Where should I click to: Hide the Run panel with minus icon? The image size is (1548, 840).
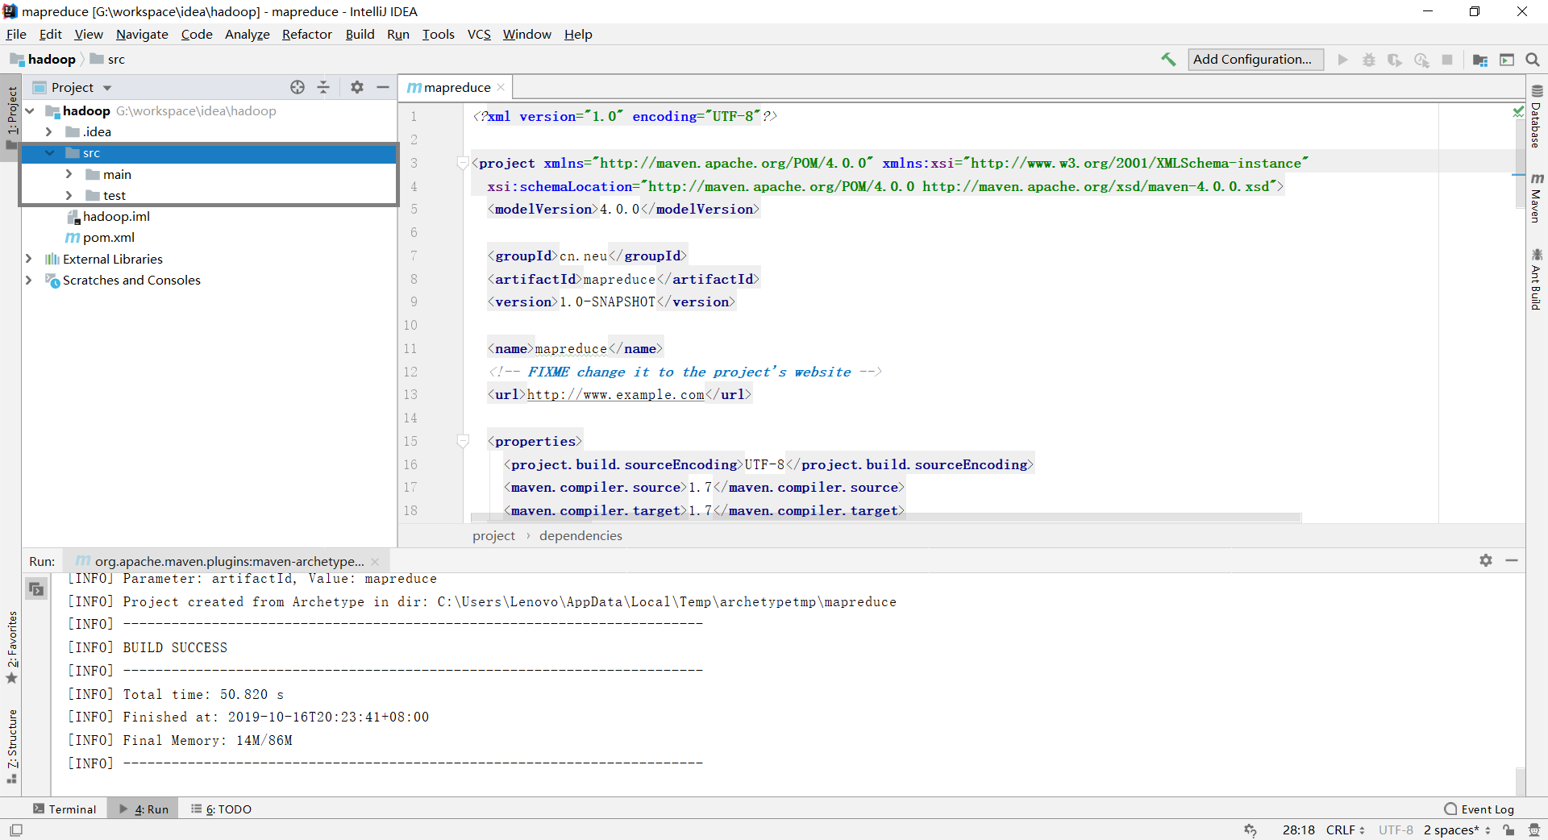point(1512,560)
